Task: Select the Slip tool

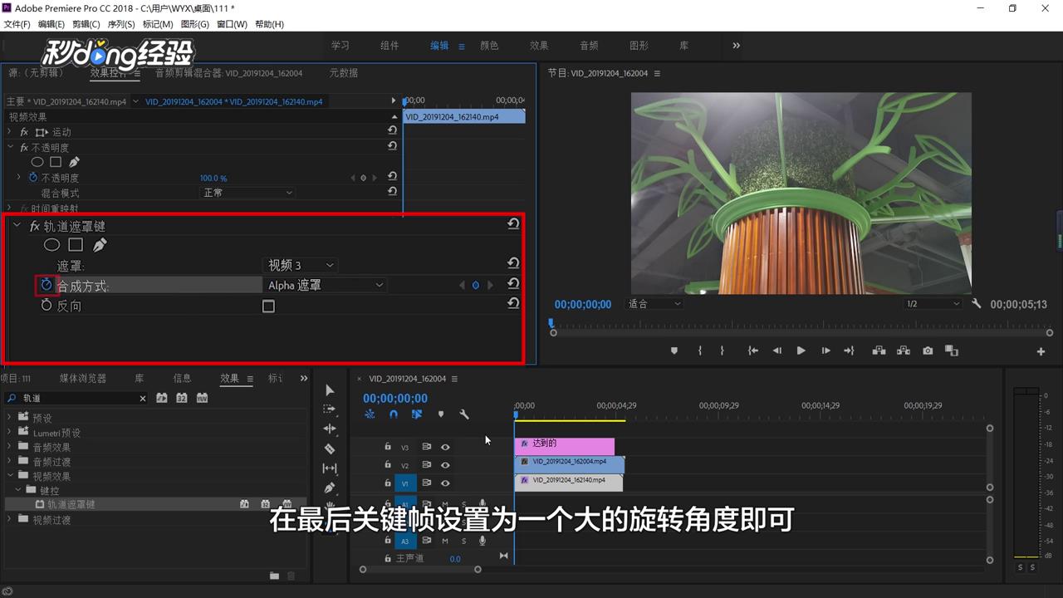Action: [x=330, y=468]
